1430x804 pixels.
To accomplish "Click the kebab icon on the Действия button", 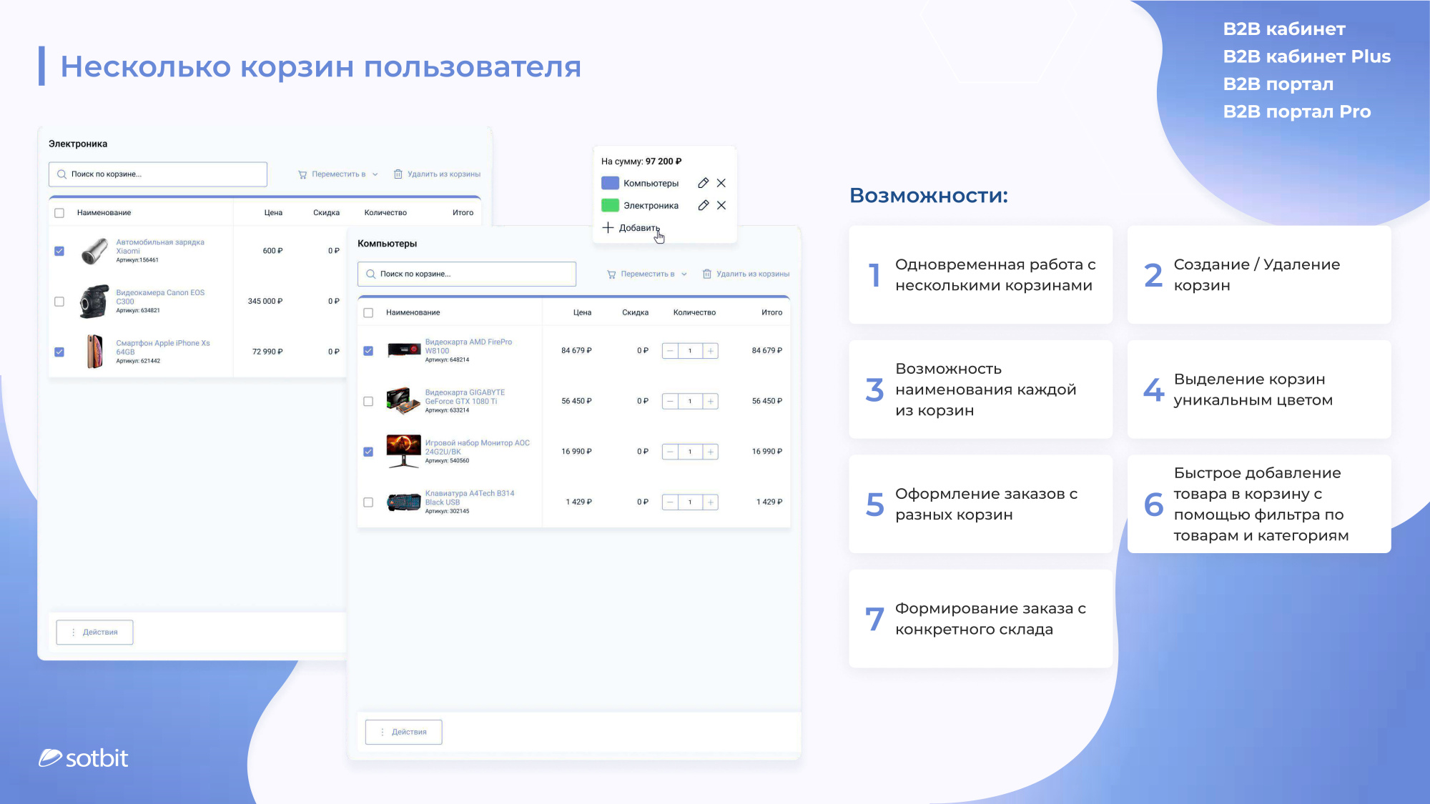I will (x=381, y=732).
